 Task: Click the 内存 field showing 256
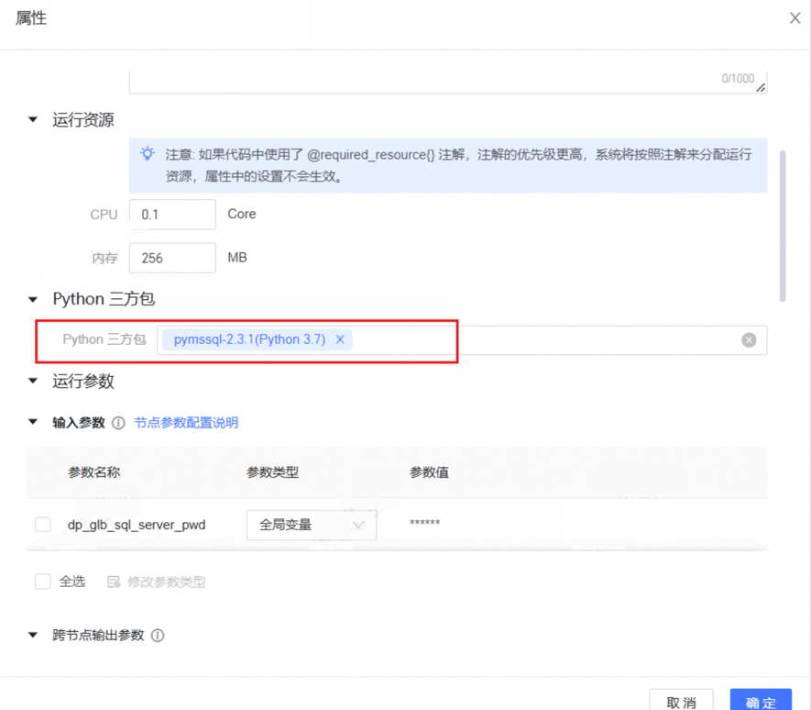click(172, 258)
